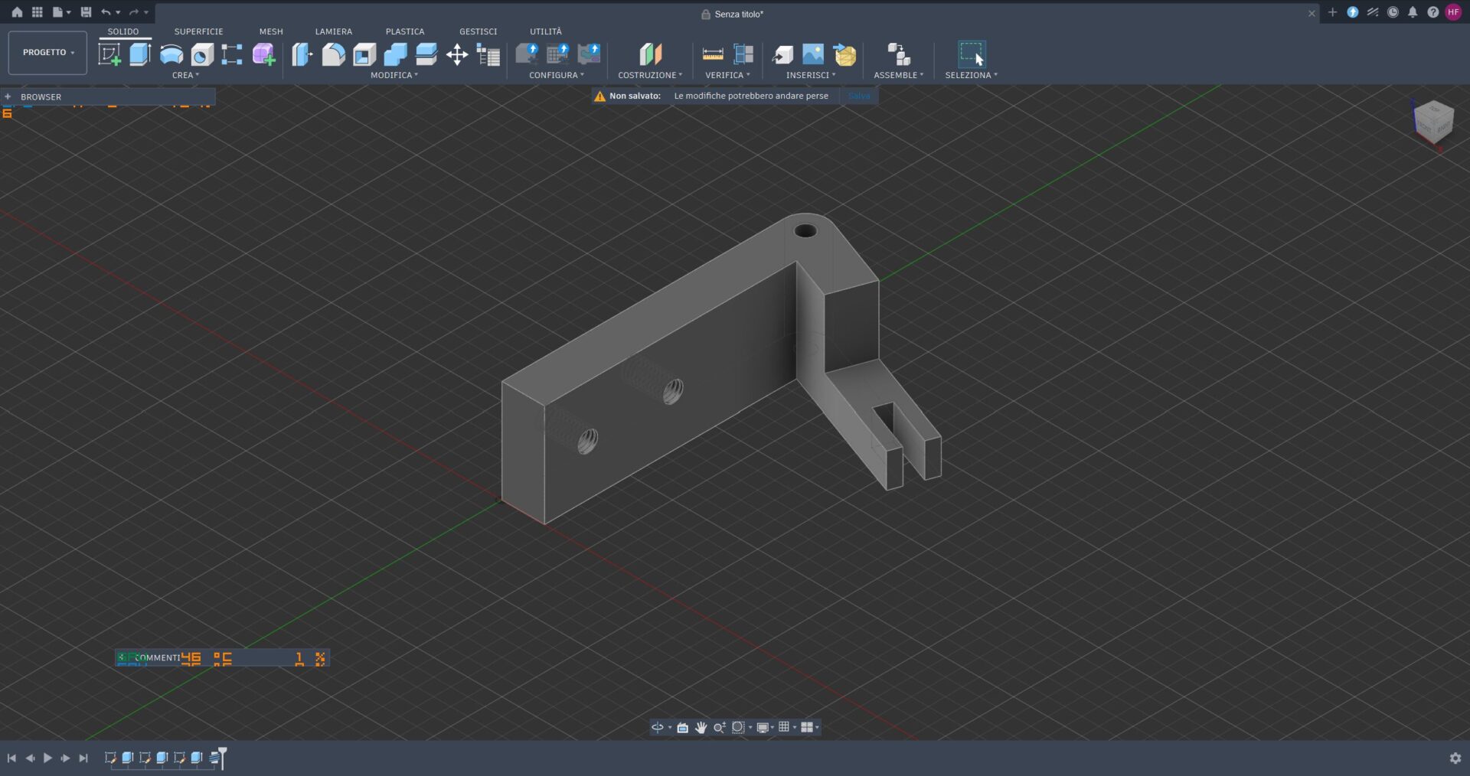This screenshot has height=776, width=1470.
Task: Select the Insert Mesh icon
Action: [x=844, y=54]
